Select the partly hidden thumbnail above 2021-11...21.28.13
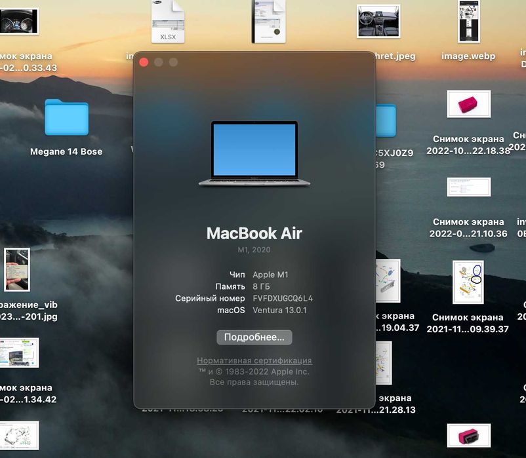The height and width of the screenshot is (458, 526). click(x=384, y=363)
